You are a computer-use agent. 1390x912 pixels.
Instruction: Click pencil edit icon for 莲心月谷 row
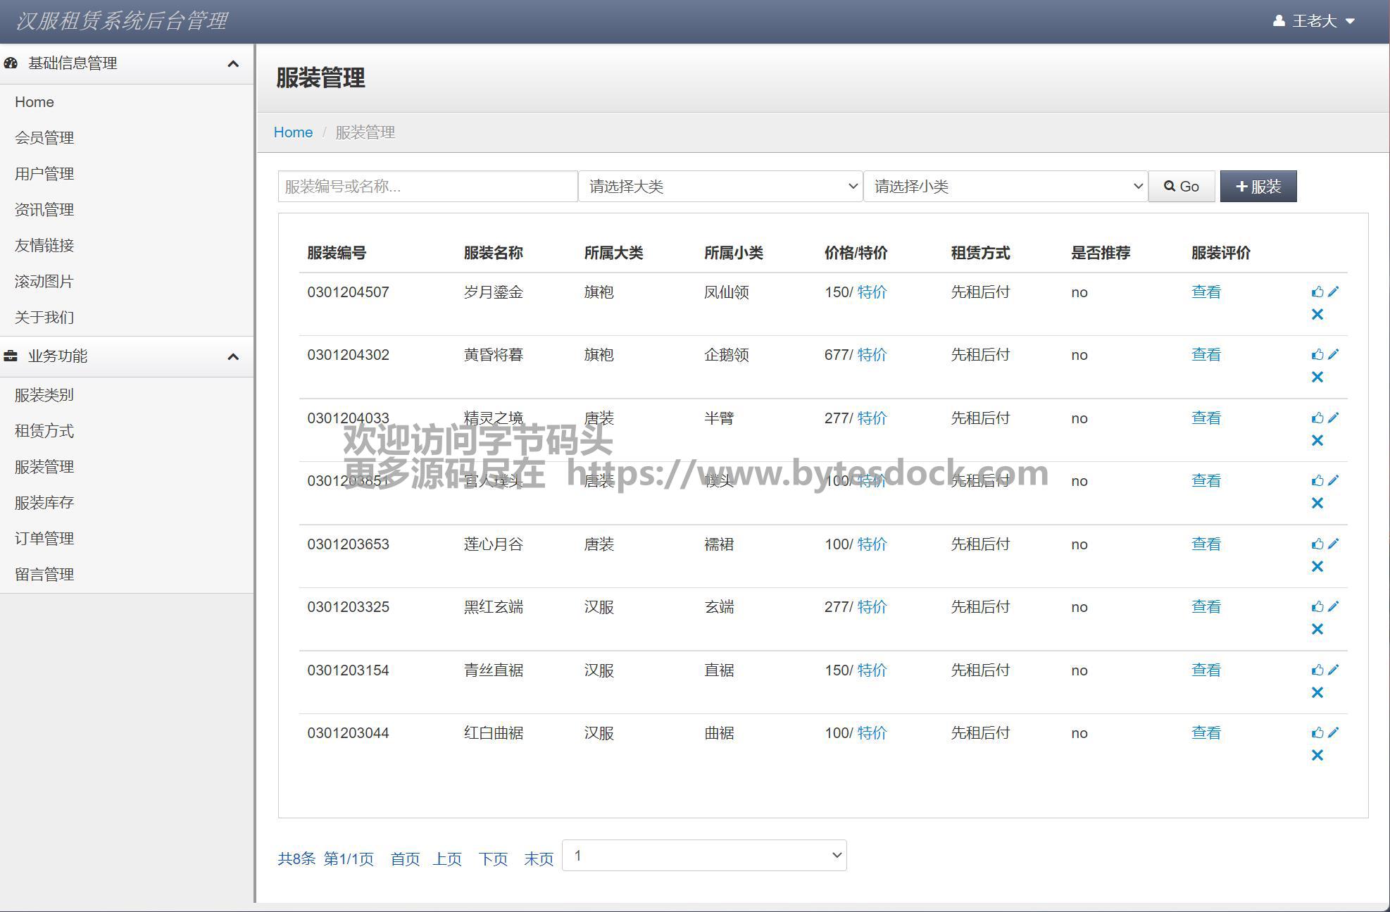[x=1333, y=544]
